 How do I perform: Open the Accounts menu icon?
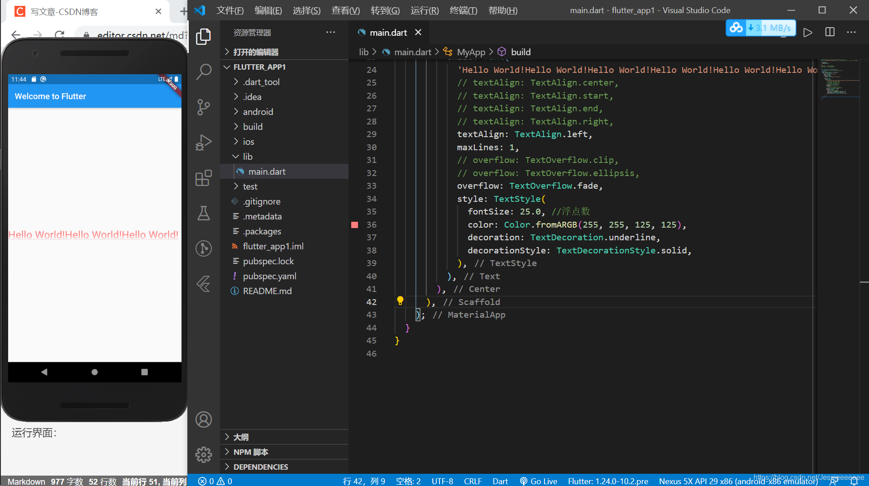[204, 419]
